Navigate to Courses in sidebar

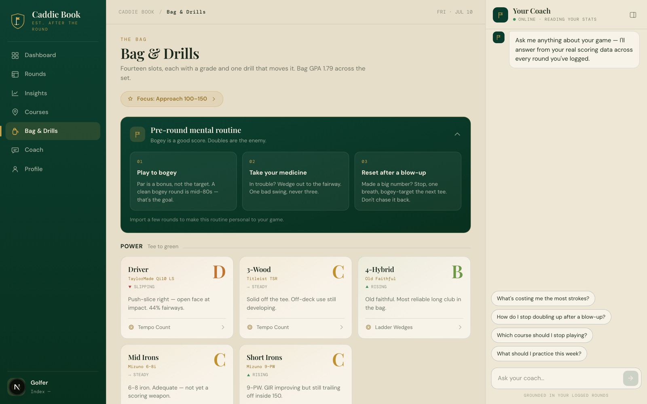point(53,112)
